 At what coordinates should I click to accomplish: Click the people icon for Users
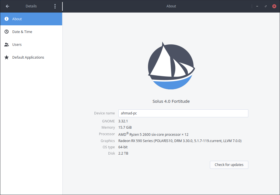tap(7, 45)
